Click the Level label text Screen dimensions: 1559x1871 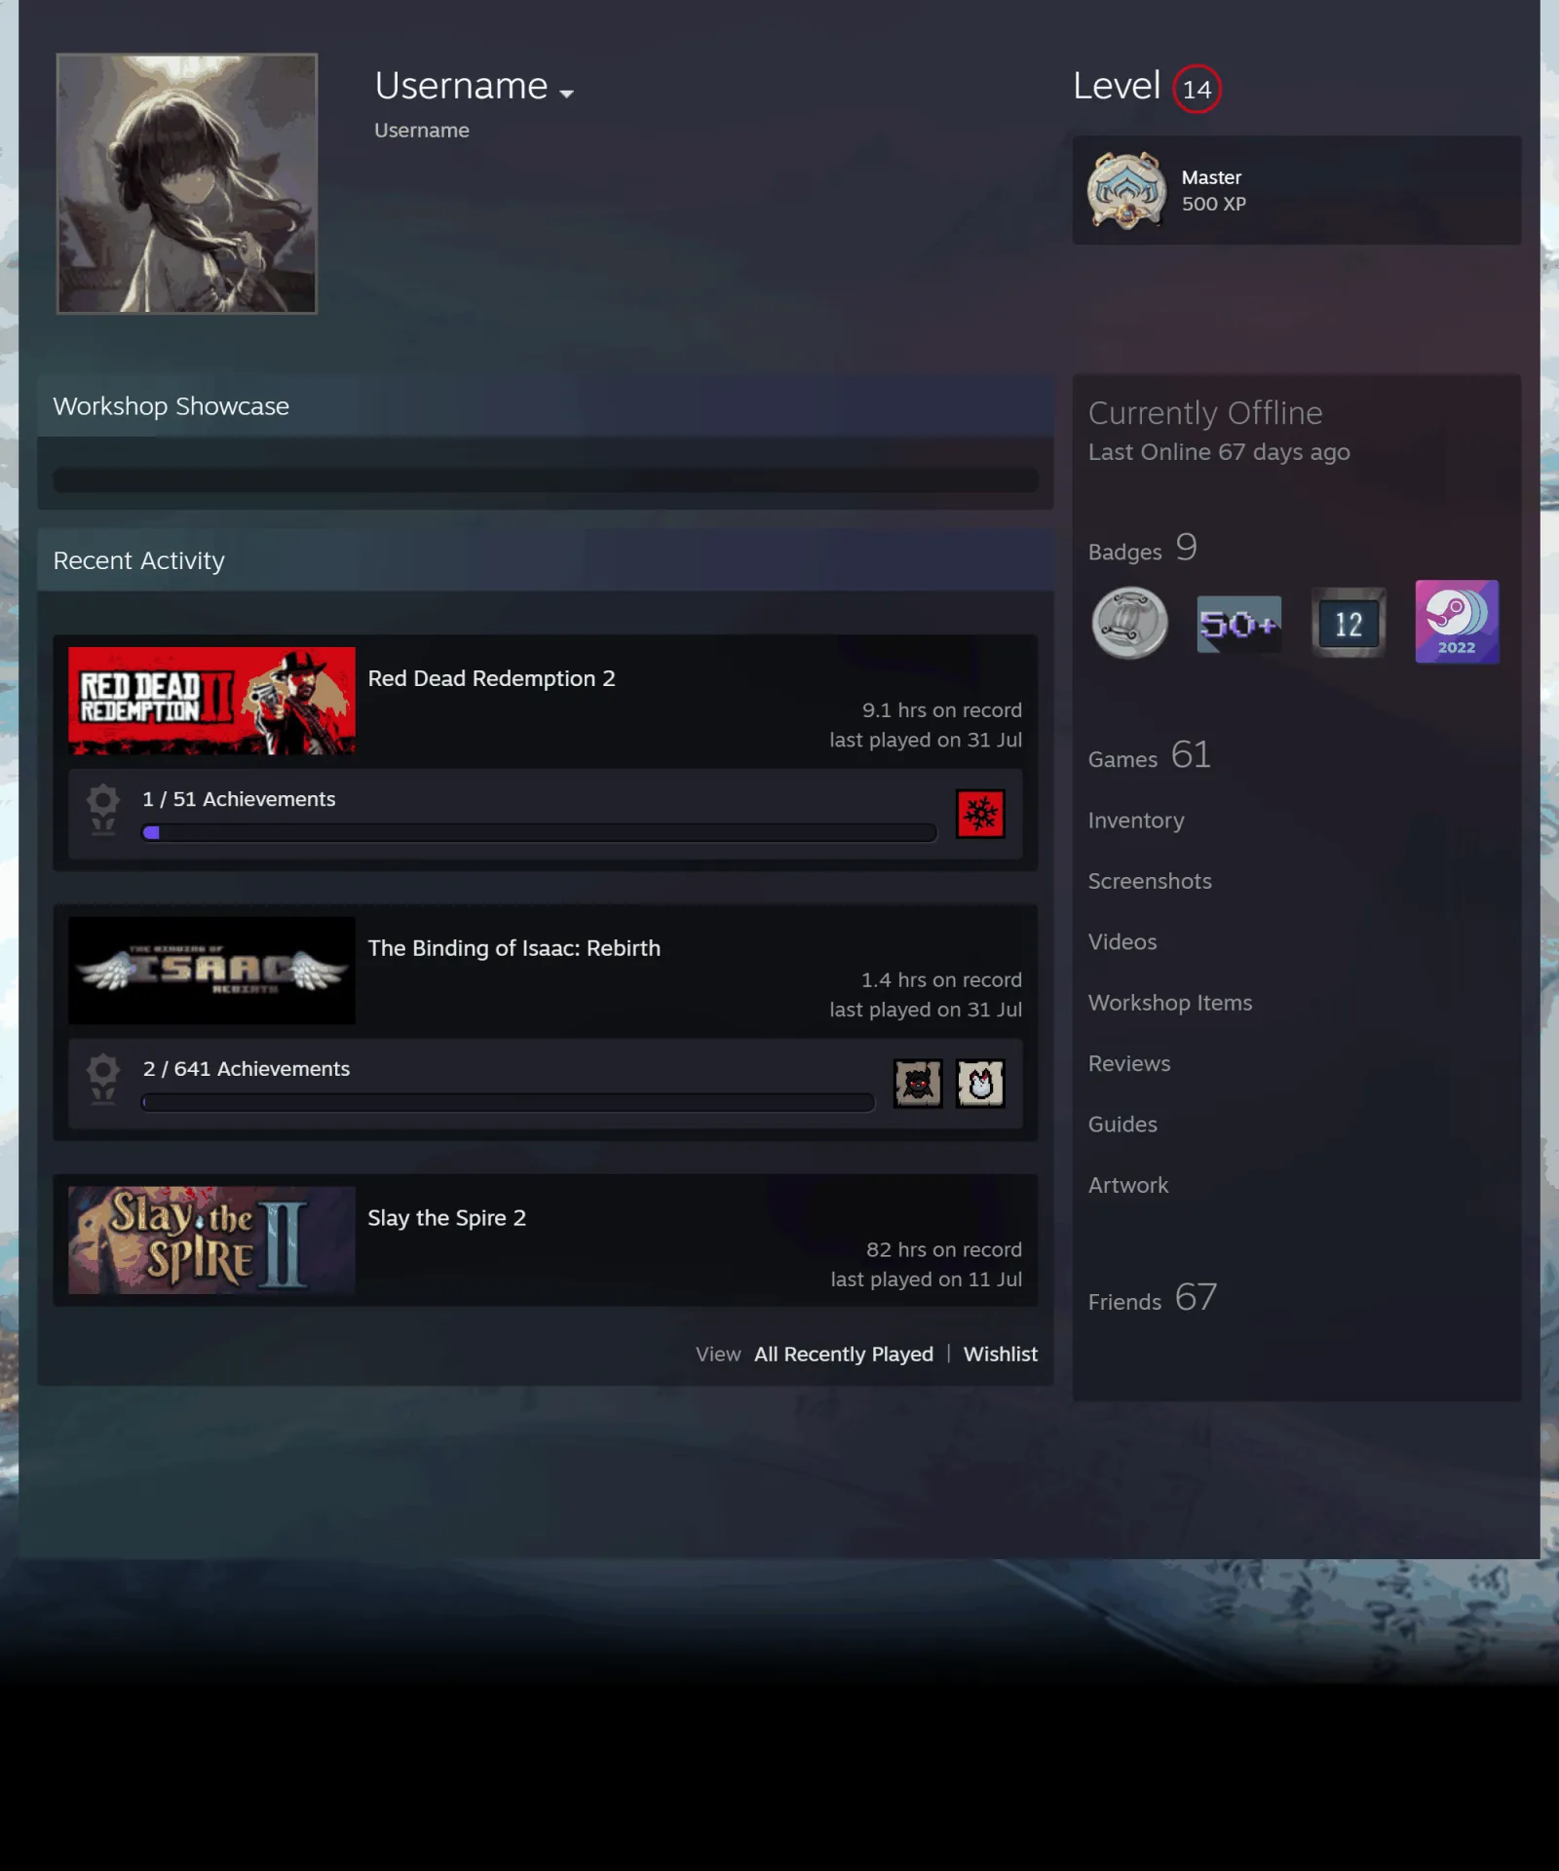click(1117, 86)
